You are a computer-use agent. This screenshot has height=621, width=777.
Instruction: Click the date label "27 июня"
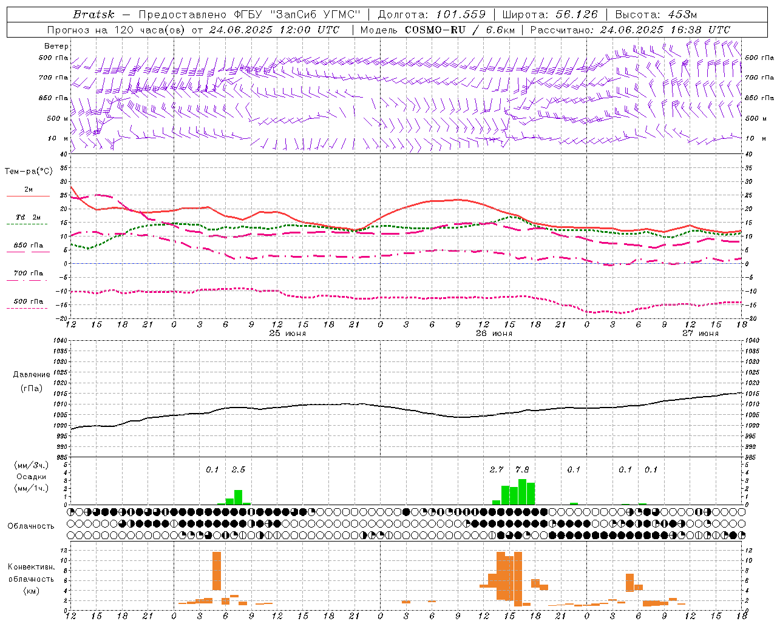(700, 334)
